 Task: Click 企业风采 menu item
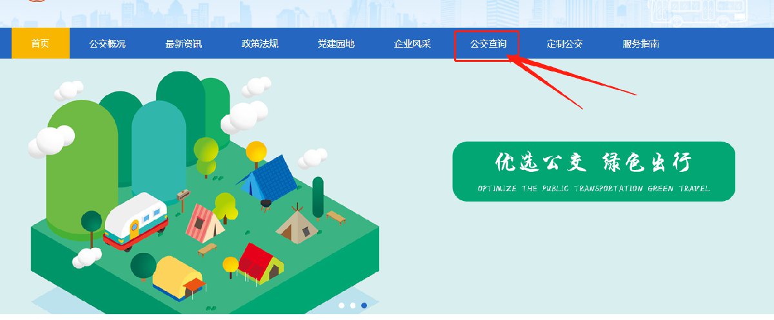click(412, 44)
